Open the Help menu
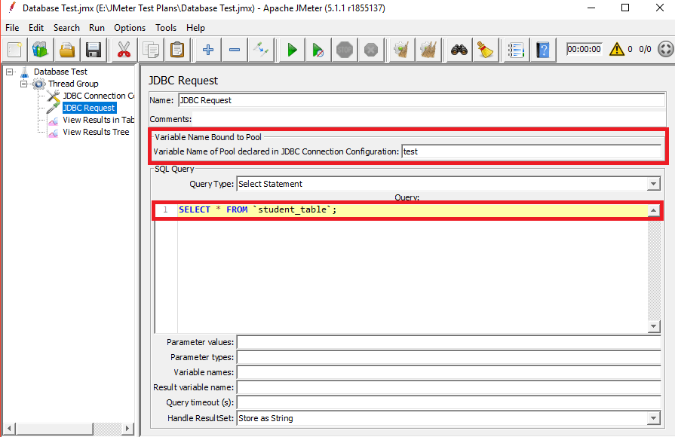Screen dimensions: 675x437 (195, 28)
